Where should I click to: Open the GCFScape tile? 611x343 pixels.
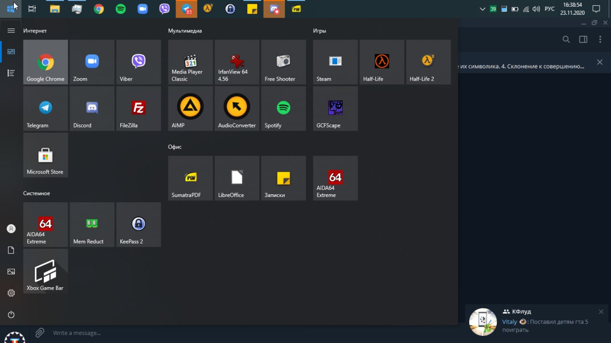(x=335, y=108)
